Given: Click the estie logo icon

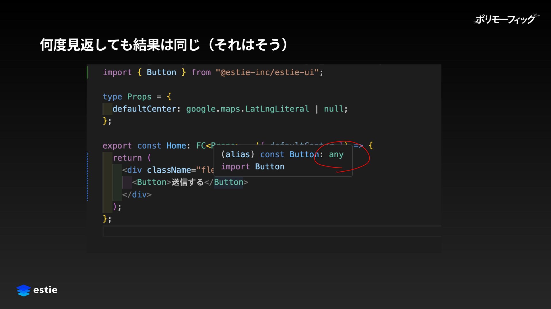Looking at the screenshot, I should (x=24, y=290).
